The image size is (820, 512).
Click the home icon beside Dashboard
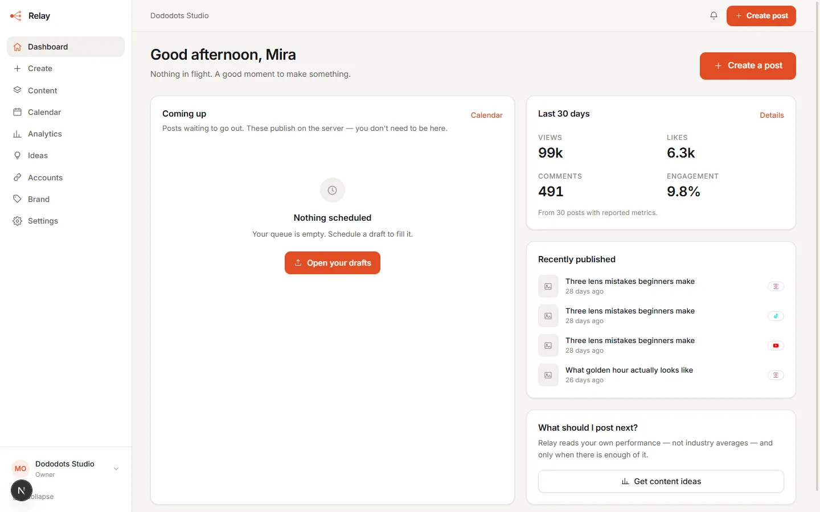[18, 47]
